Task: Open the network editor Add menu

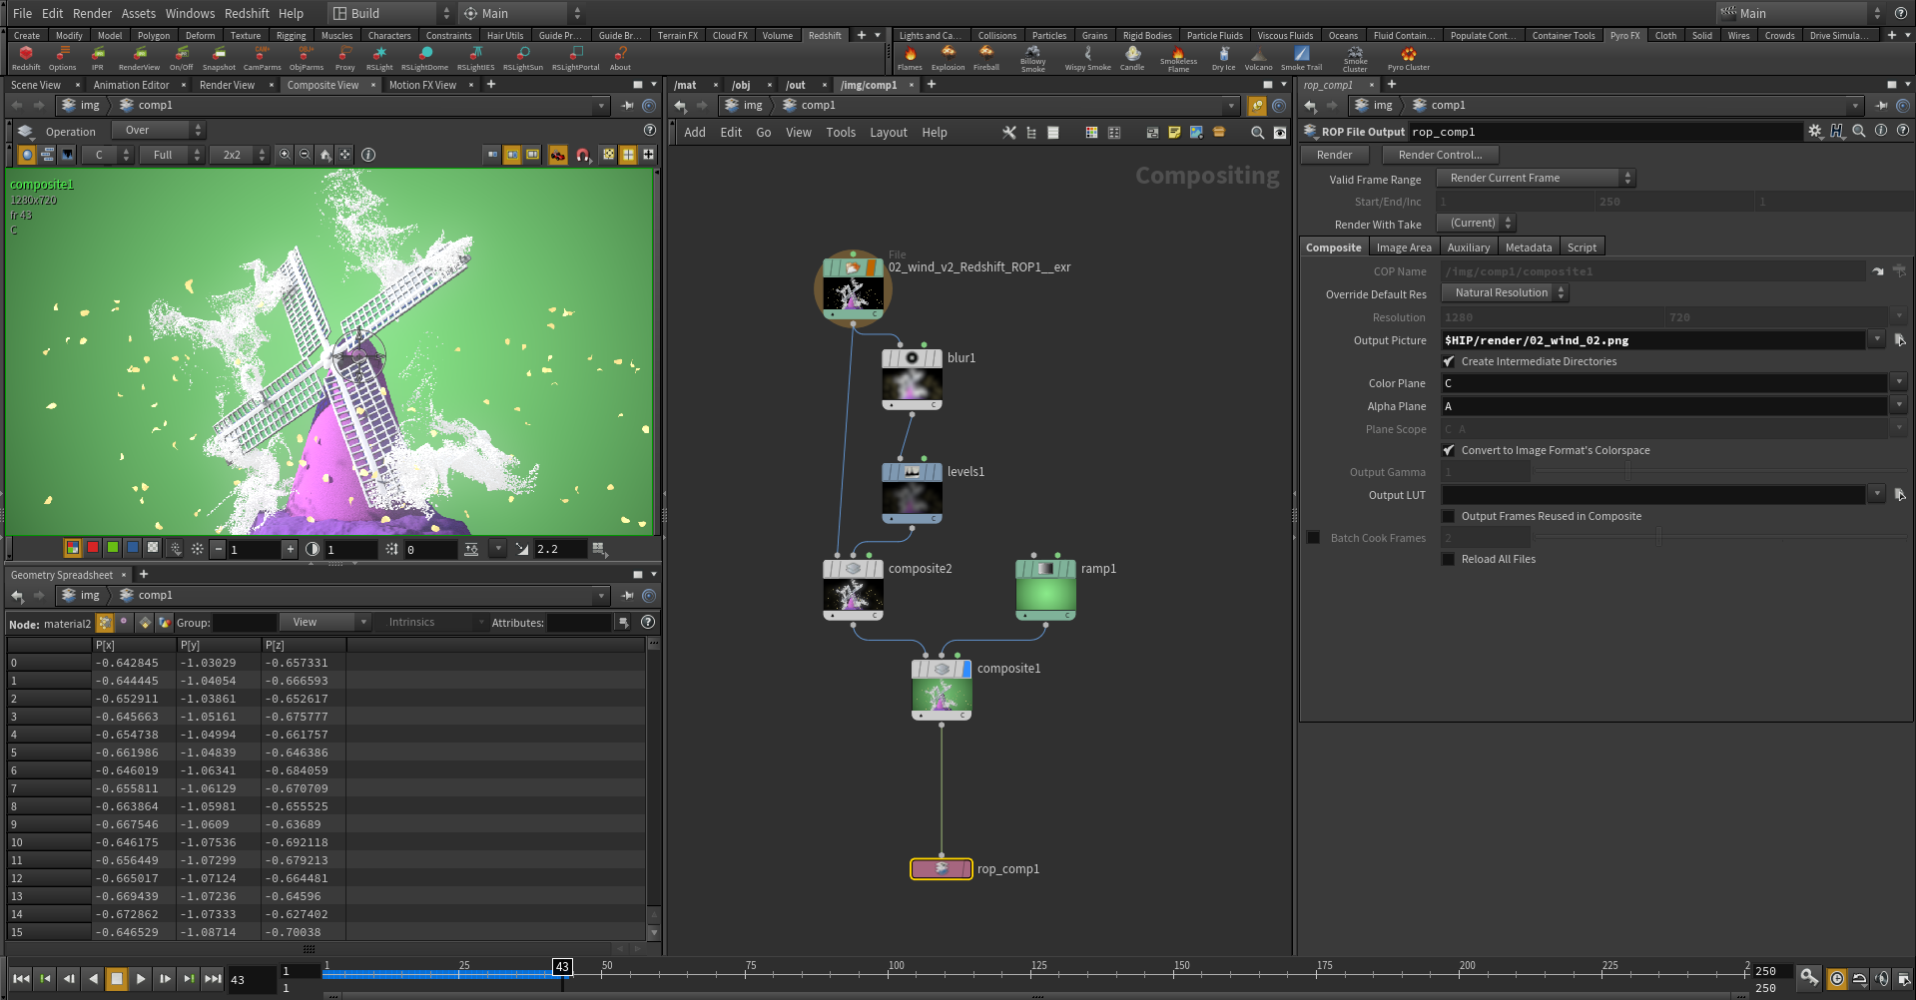Action: click(x=694, y=132)
